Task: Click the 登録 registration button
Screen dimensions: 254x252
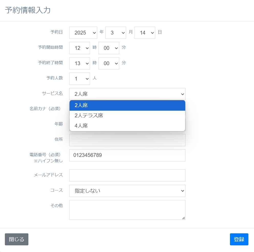Action: [x=239, y=239]
